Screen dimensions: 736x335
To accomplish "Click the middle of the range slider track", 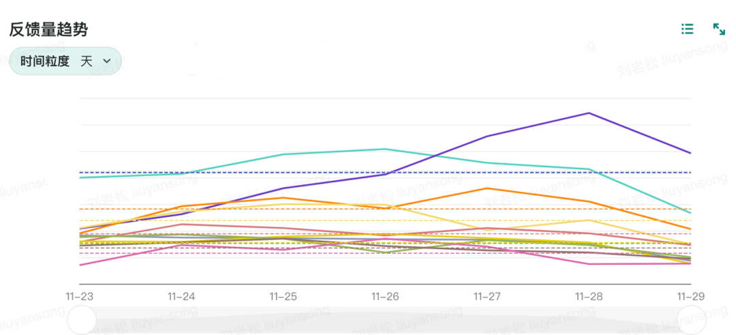I will pyautogui.click(x=386, y=320).
